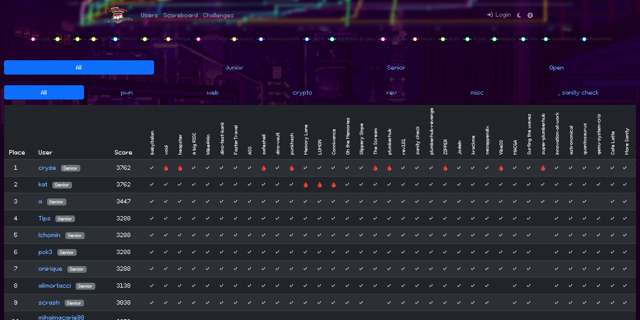Screen dimensions: 640x320
Task: Switch to the Open bracket tab
Action: coord(556,68)
